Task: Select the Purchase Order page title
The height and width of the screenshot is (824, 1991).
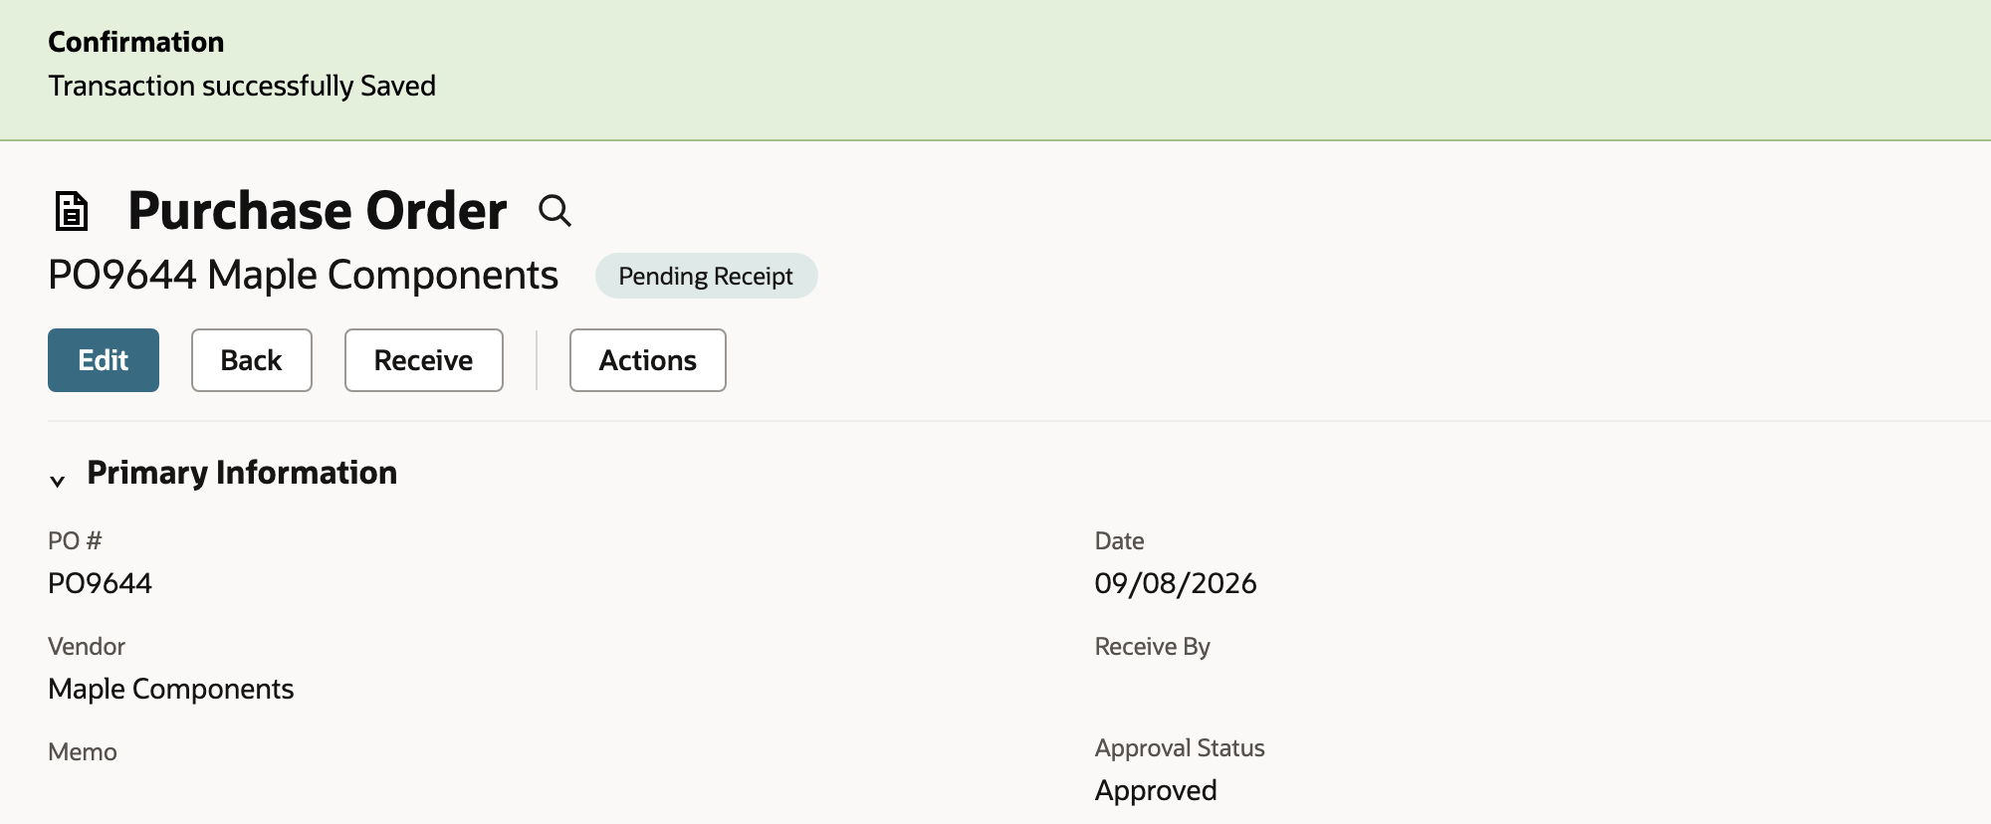Action: pos(318,211)
